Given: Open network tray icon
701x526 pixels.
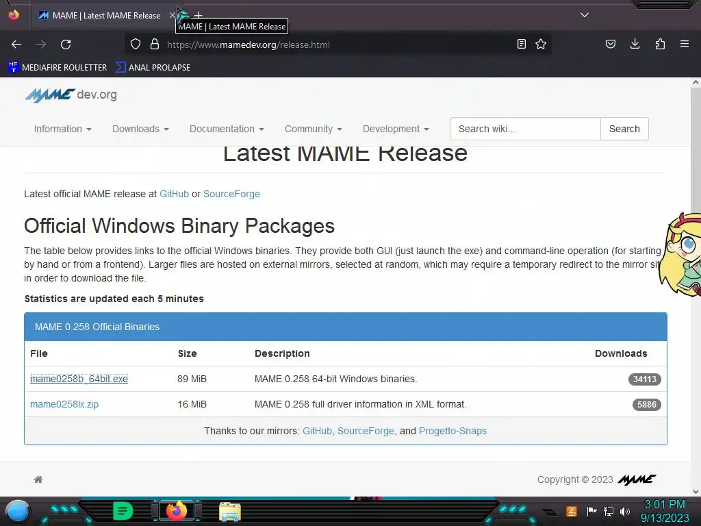Looking at the screenshot, I should [x=609, y=511].
